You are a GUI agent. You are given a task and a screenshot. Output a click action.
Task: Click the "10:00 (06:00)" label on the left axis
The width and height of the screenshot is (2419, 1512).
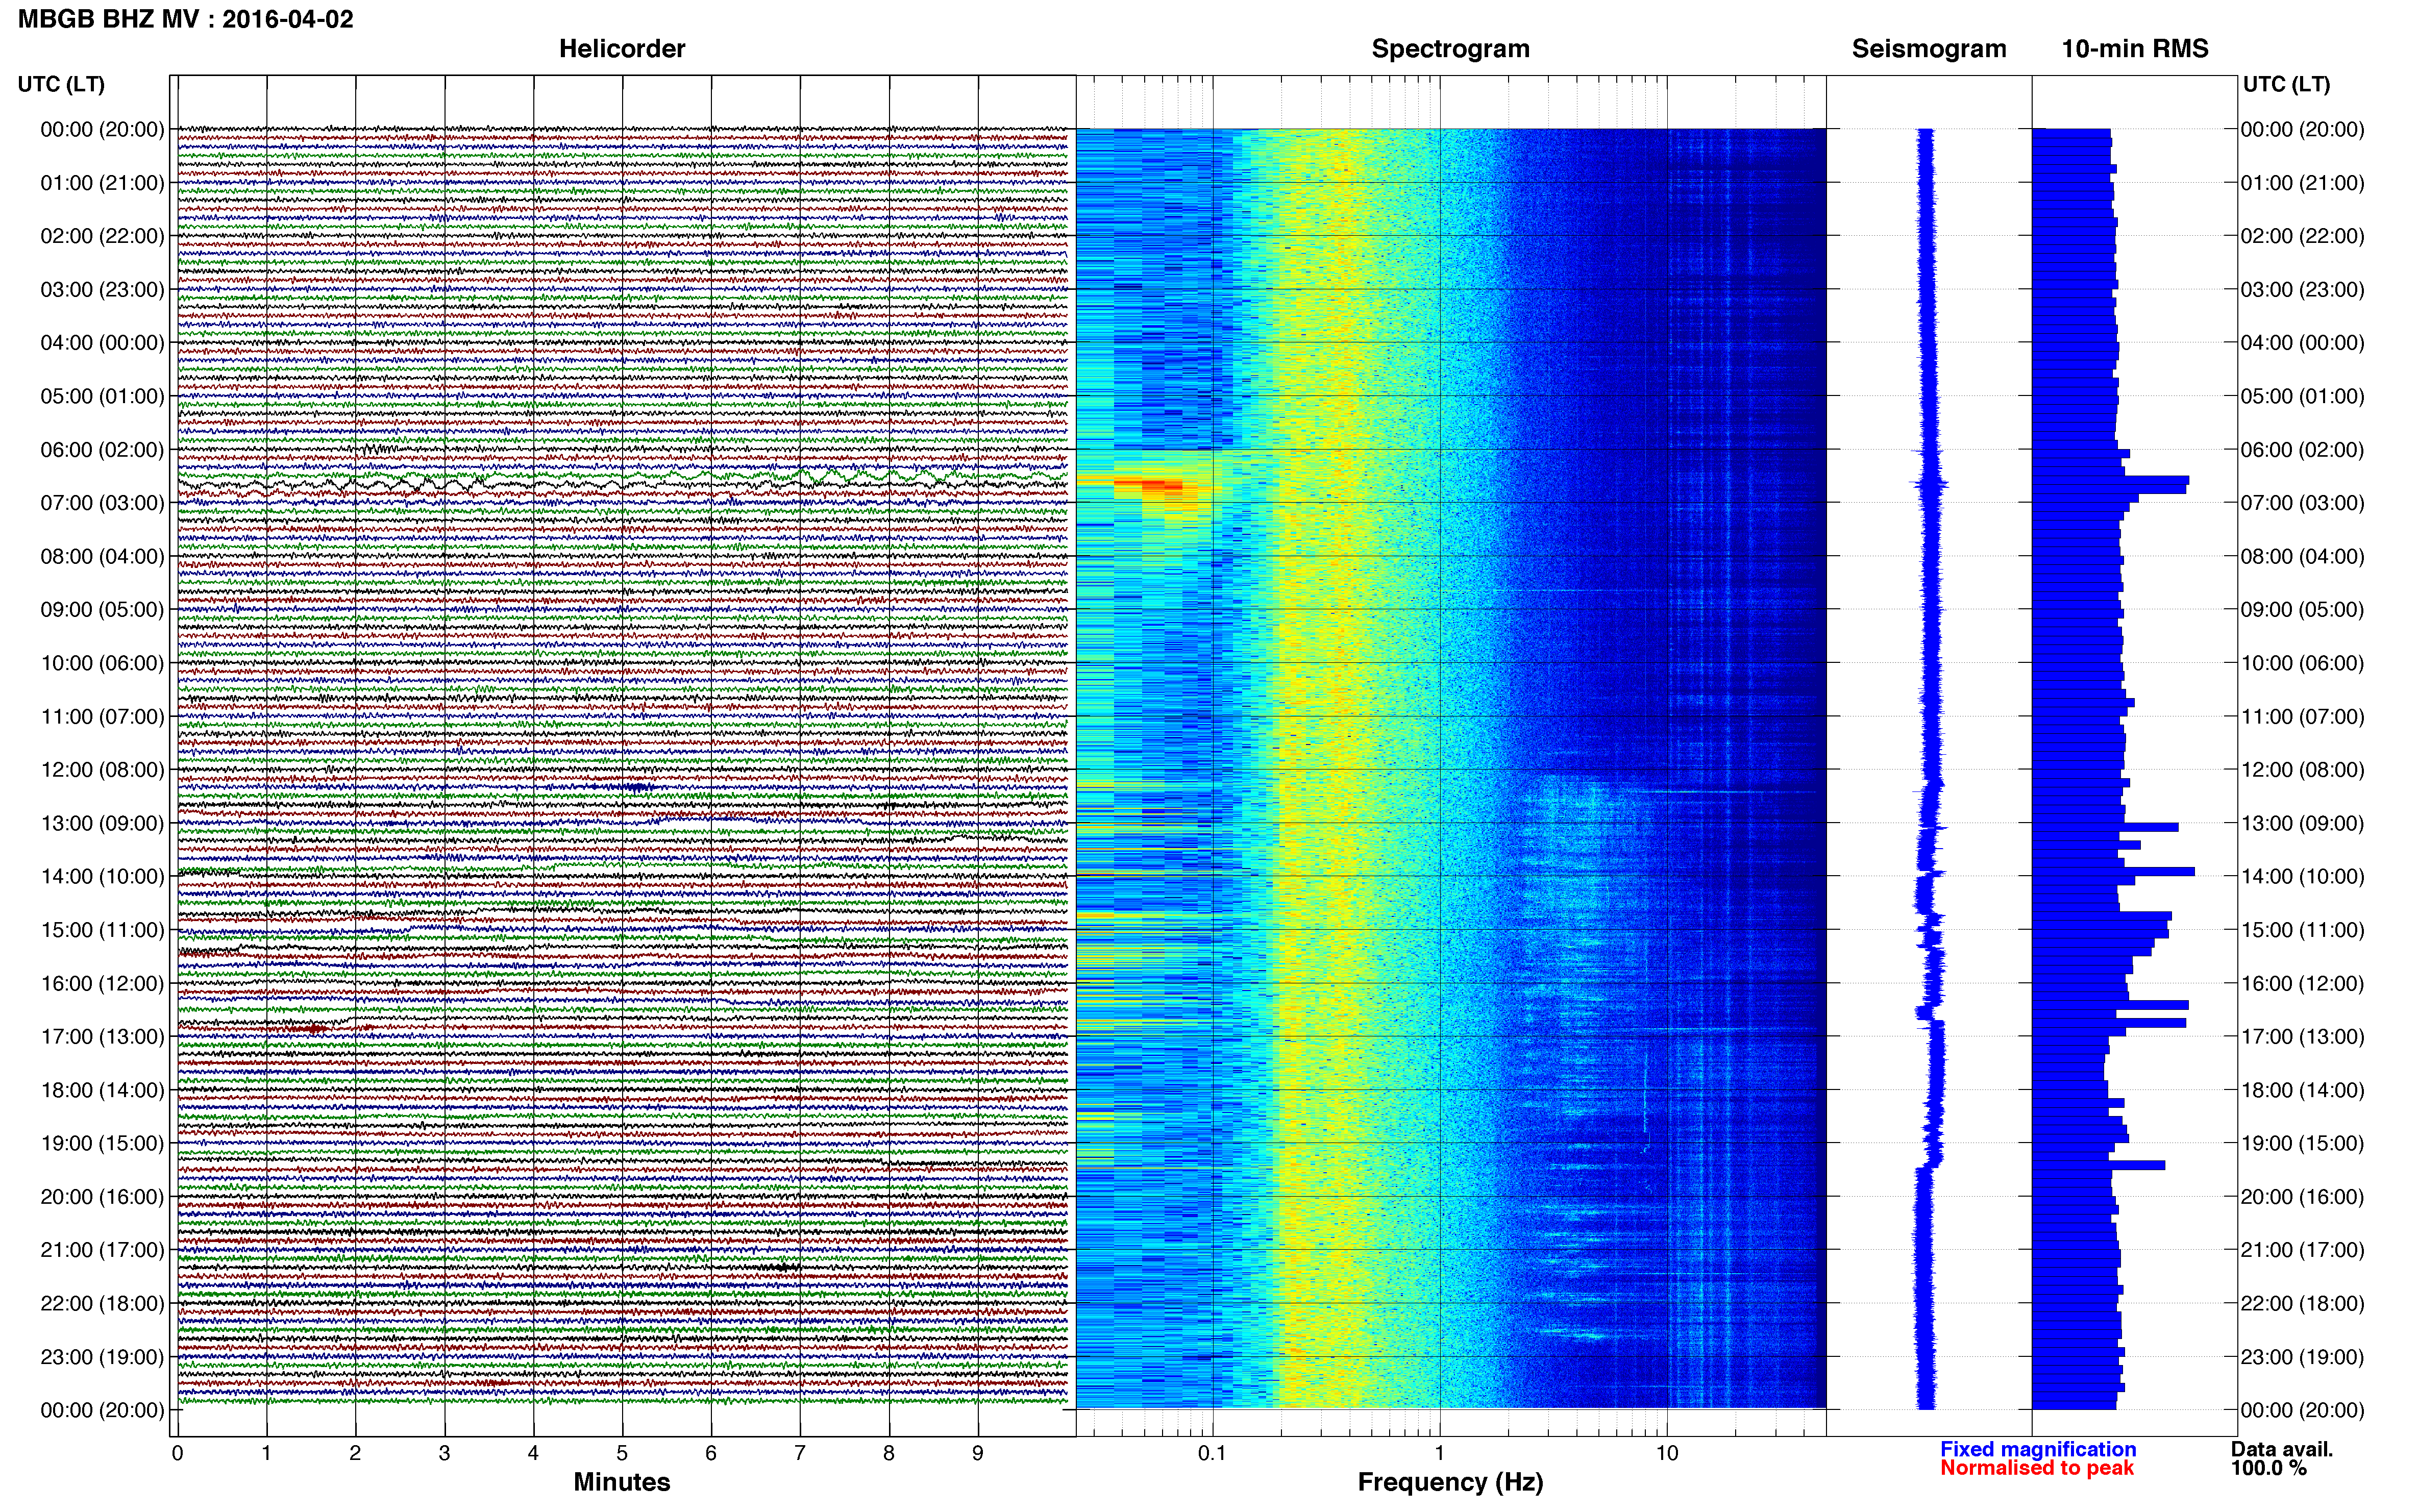tap(102, 663)
